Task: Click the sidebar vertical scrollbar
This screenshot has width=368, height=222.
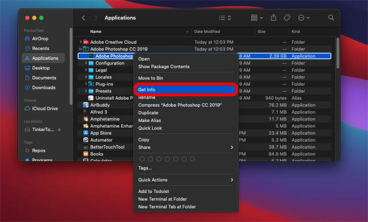Action: tap(71, 67)
